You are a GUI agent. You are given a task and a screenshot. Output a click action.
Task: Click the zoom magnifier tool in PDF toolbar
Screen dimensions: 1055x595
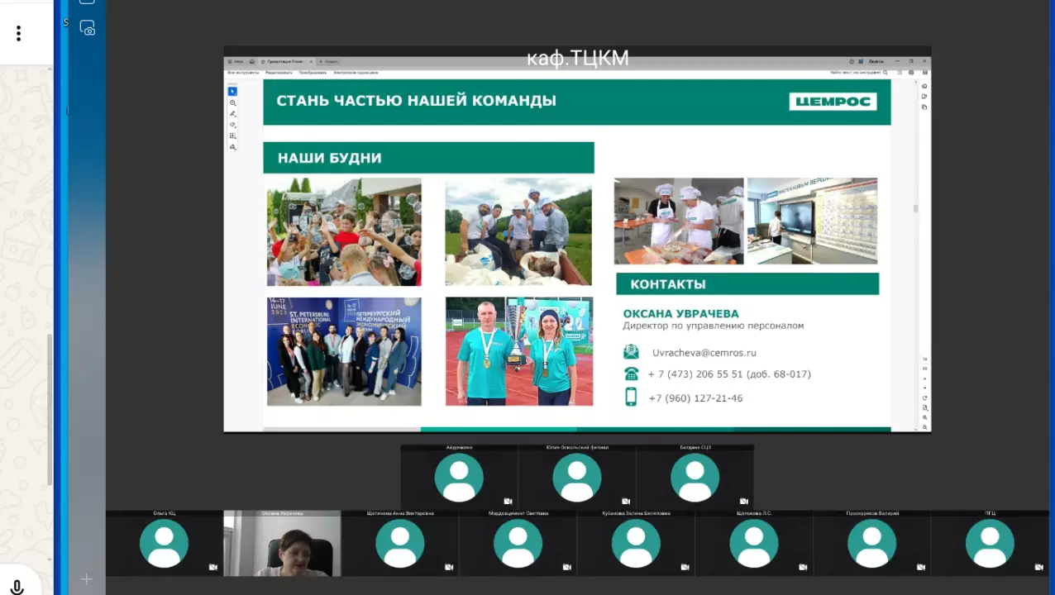tap(232, 102)
